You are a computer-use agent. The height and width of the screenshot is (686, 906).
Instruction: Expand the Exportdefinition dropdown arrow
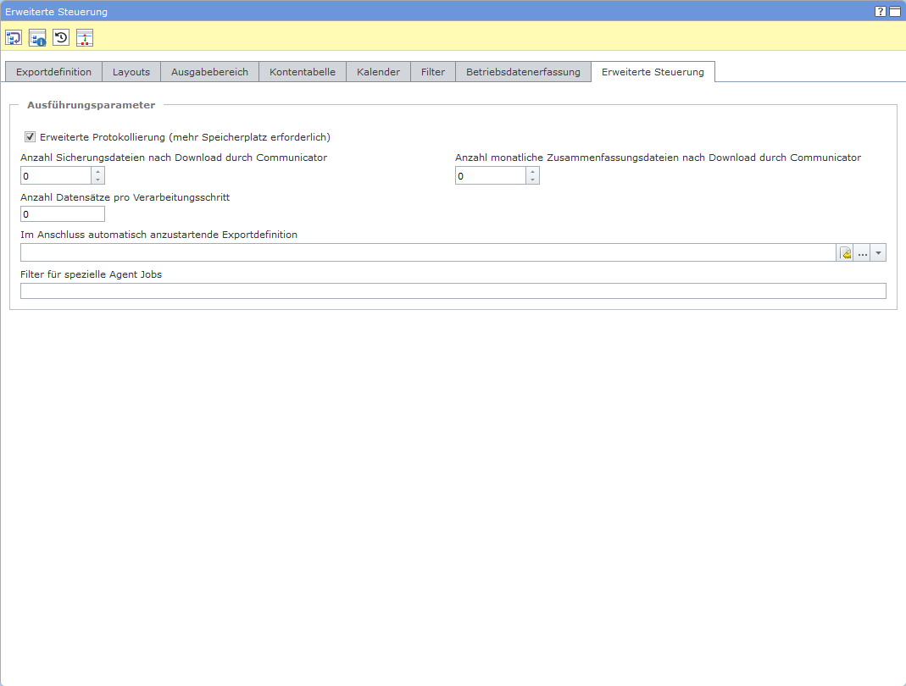point(878,253)
